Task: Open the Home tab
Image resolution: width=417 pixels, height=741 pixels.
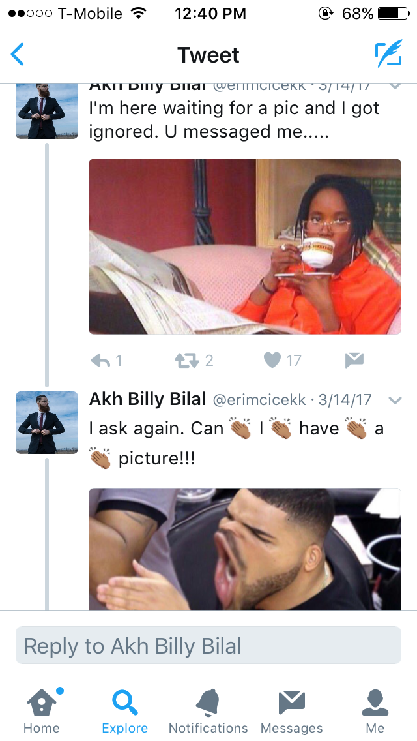Action: tap(42, 711)
